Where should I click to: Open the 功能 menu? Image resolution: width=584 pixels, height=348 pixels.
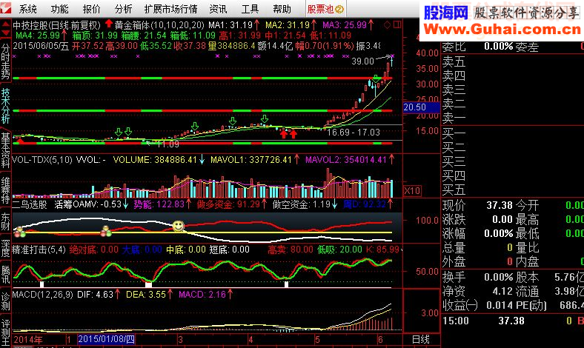[x=59, y=9]
